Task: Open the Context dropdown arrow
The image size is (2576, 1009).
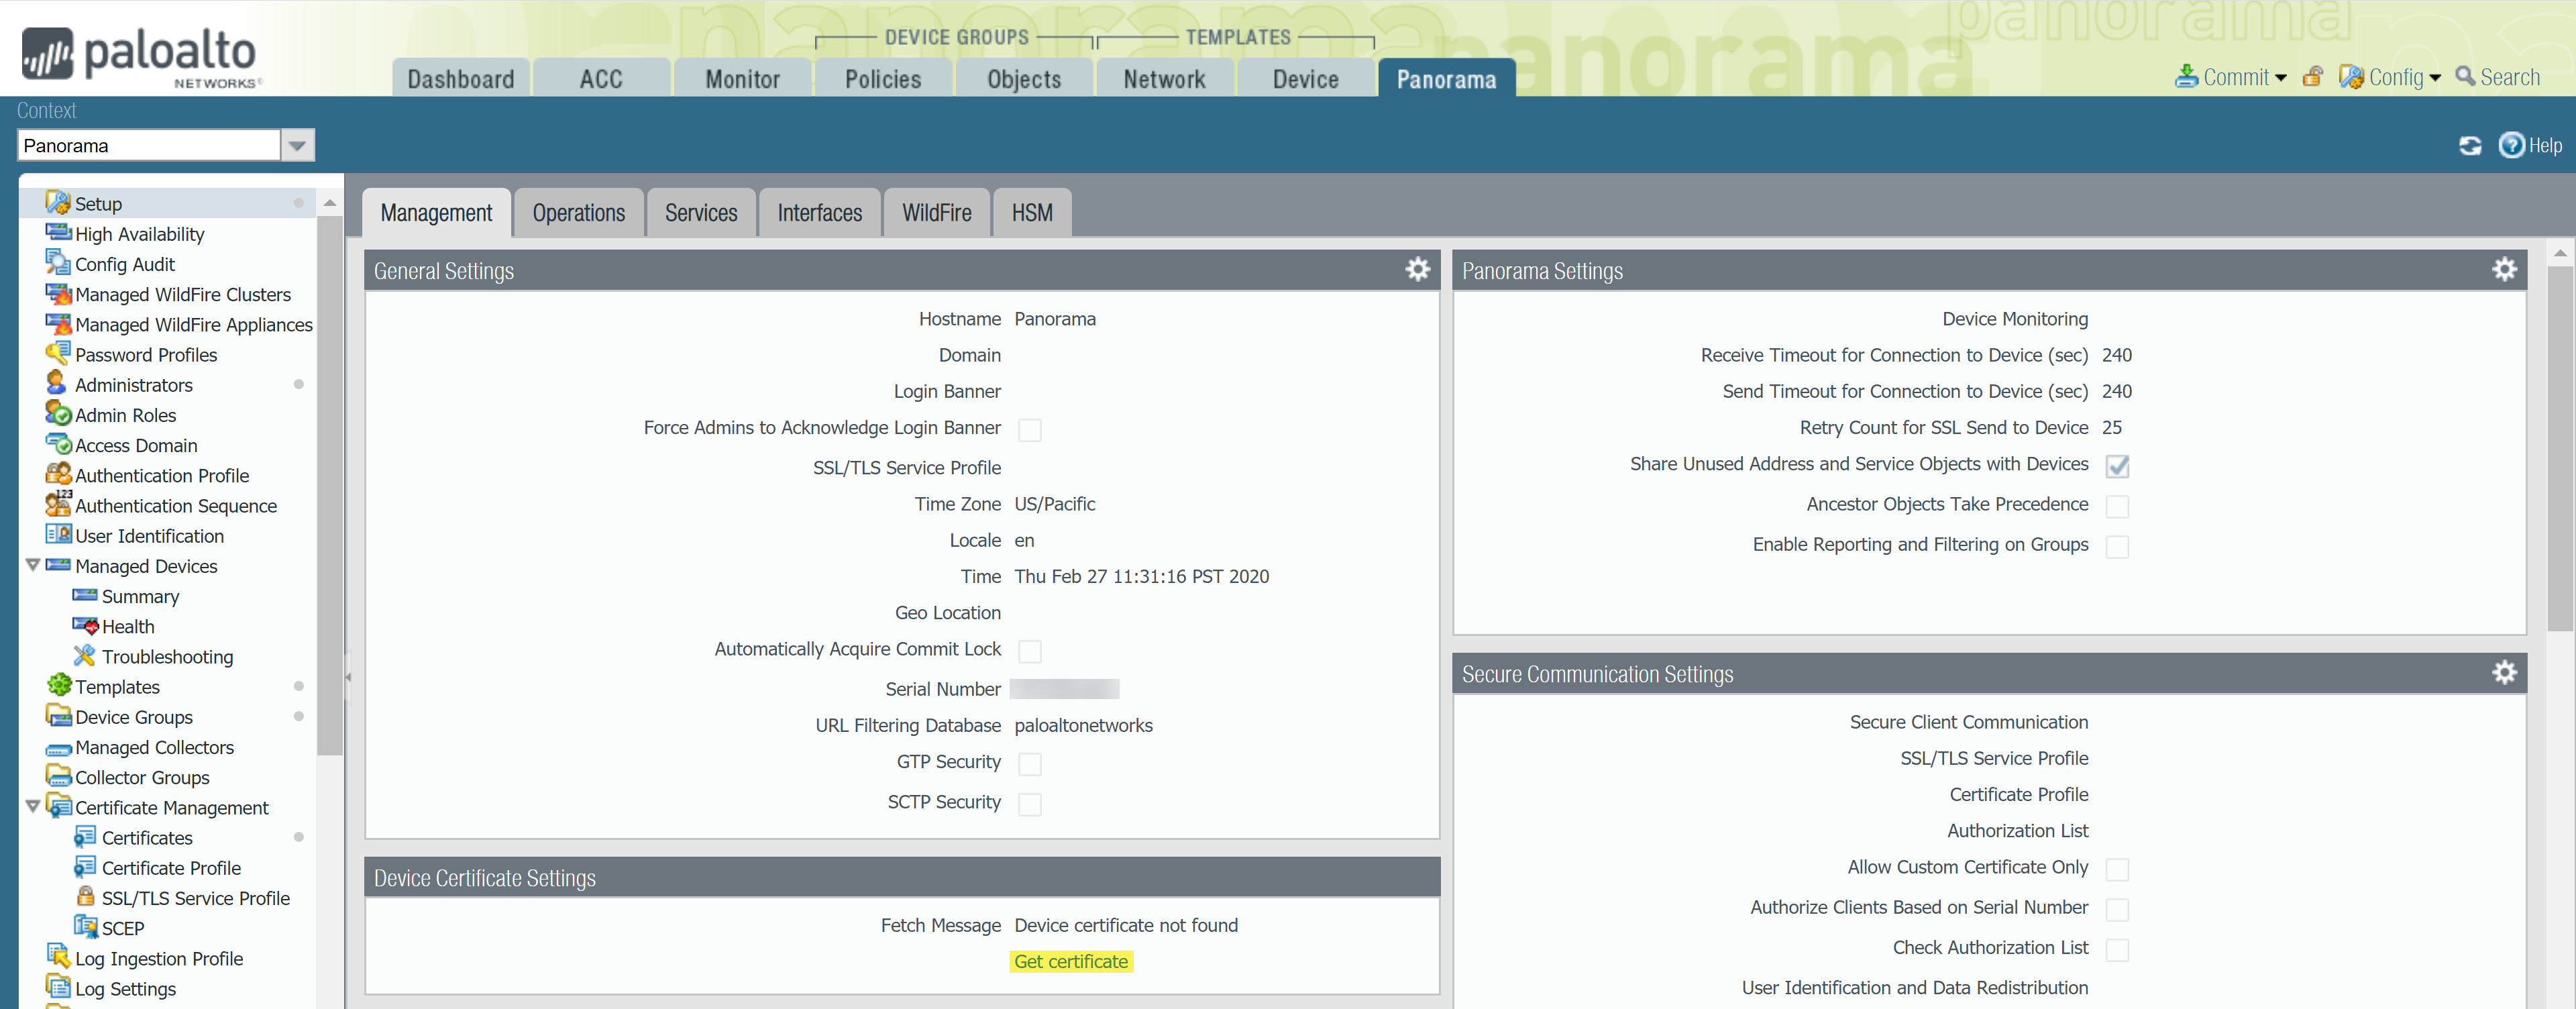Action: pyautogui.click(x=297, y=146)
